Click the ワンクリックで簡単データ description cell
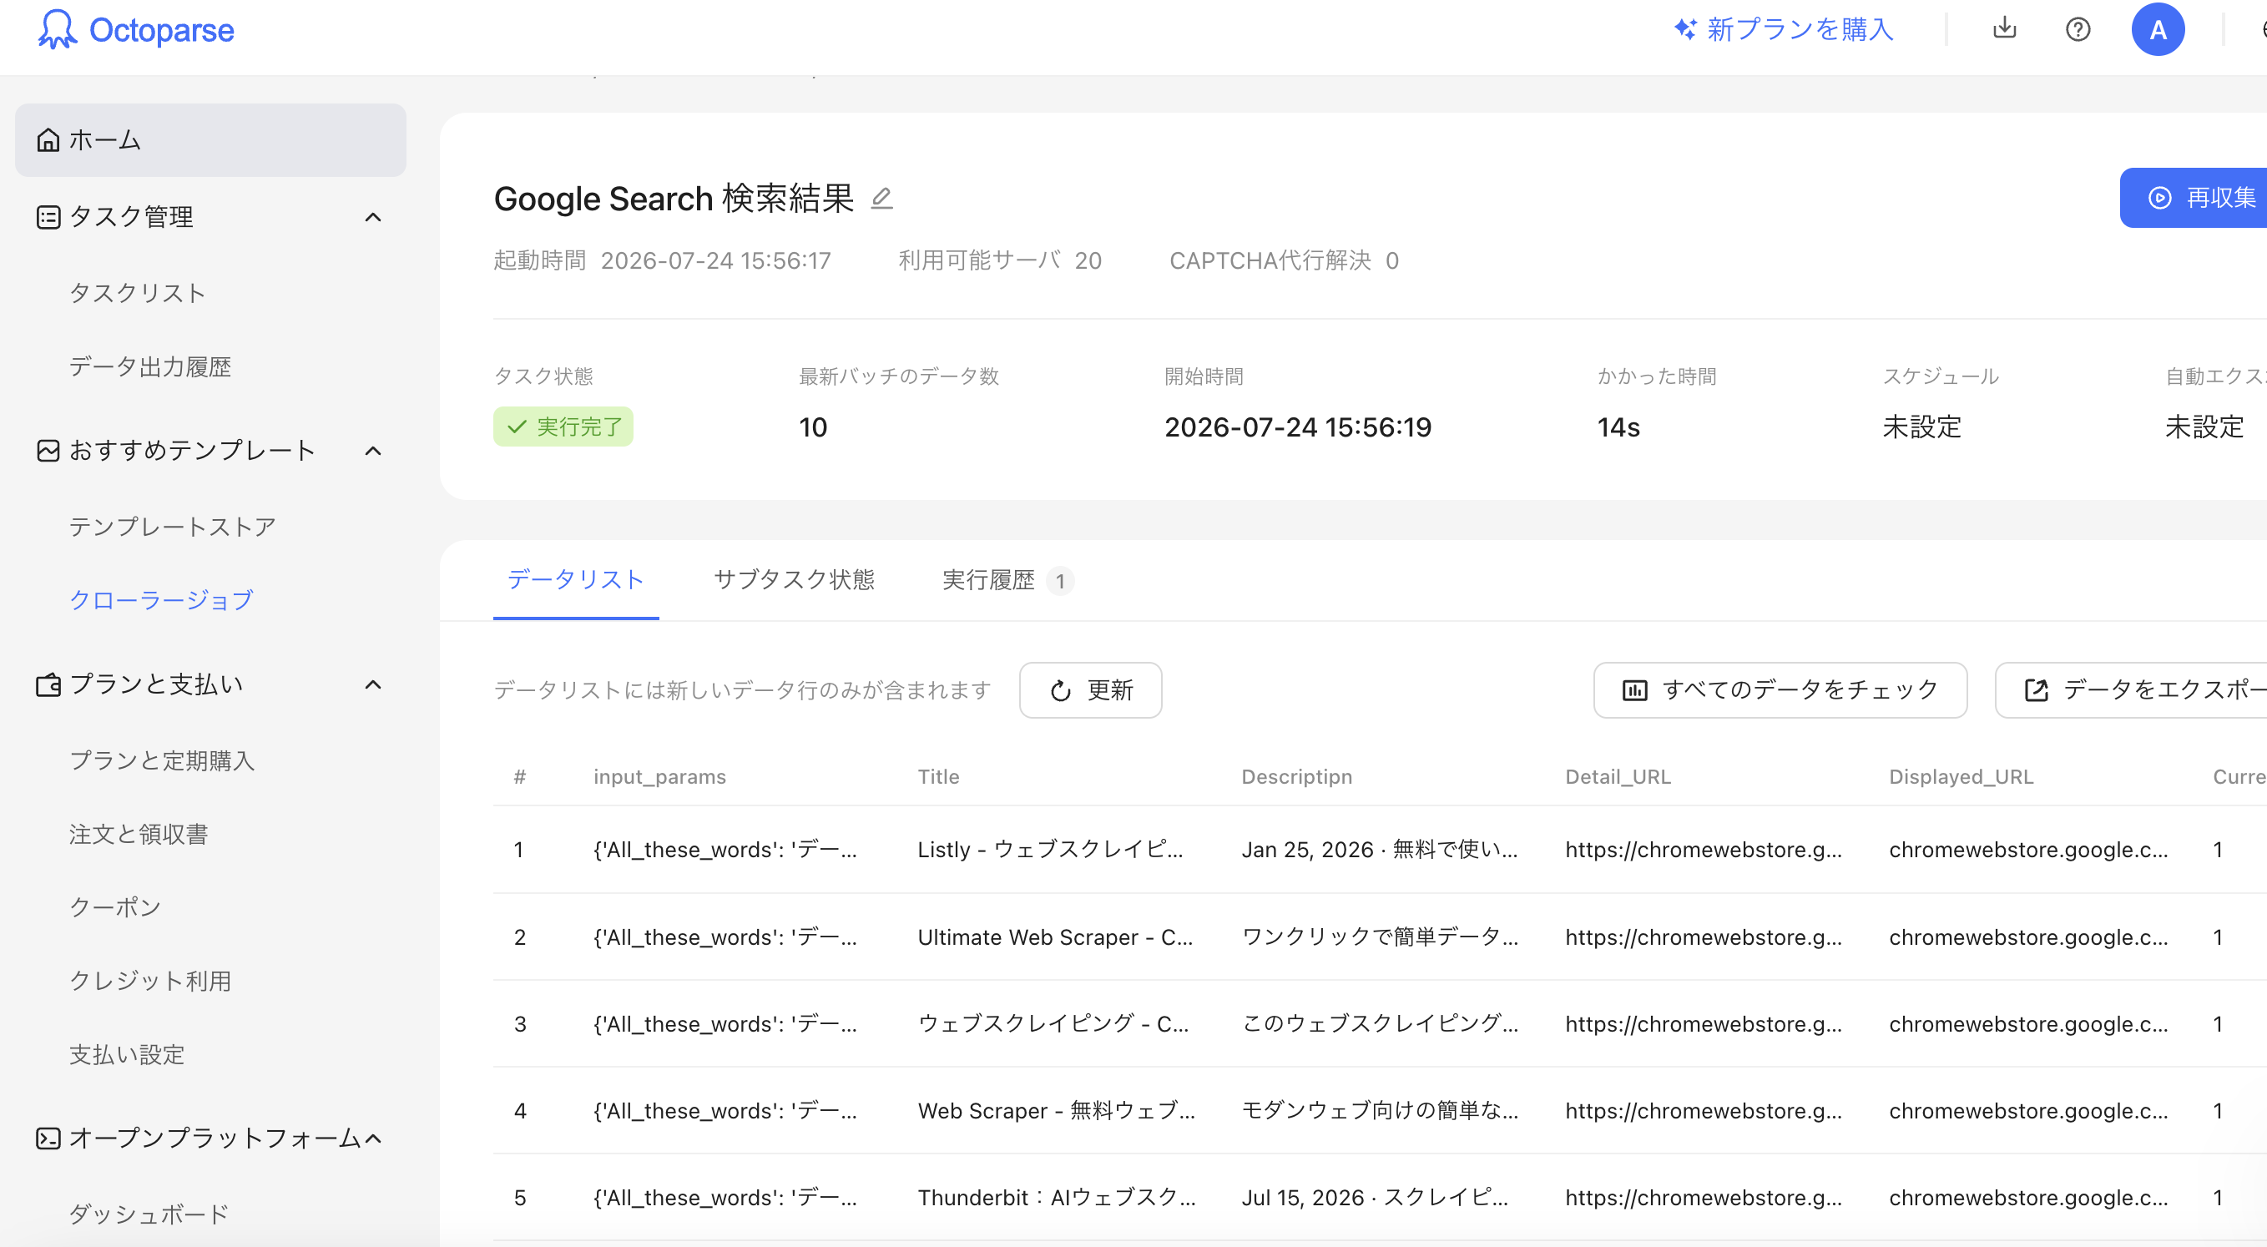 point(1379,937)
